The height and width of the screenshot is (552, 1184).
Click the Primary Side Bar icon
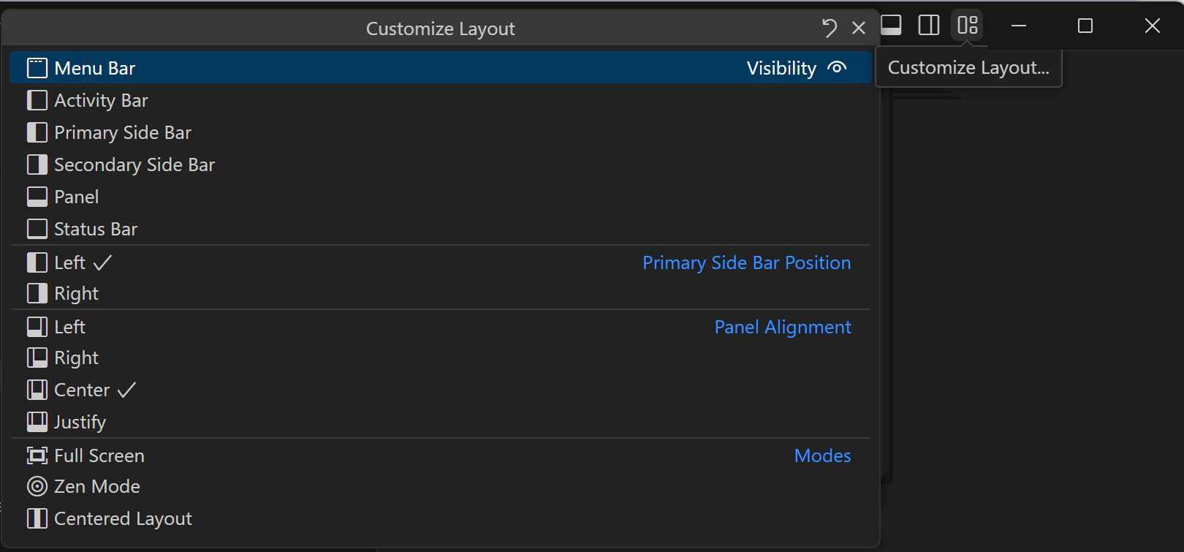click(x=37, y=132)
